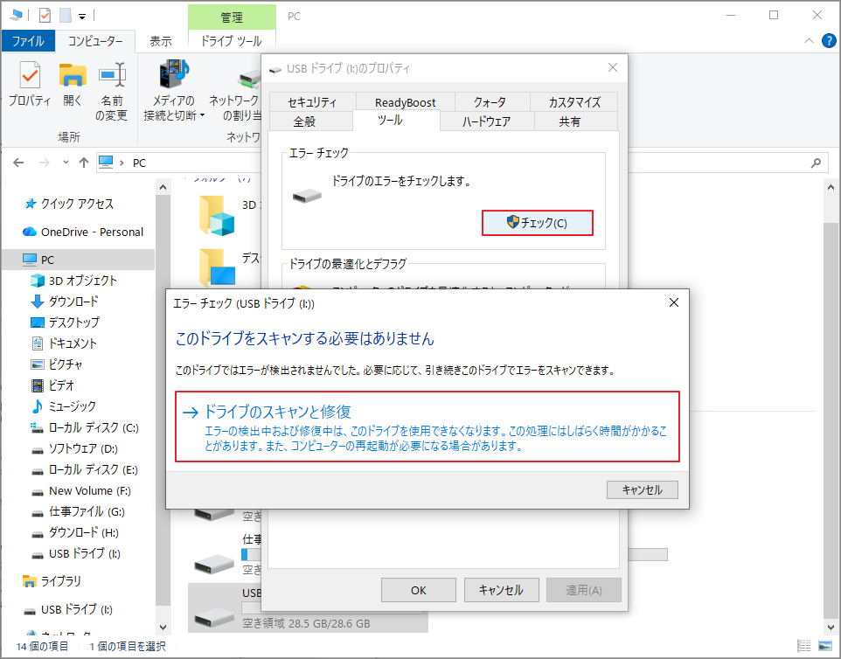The height and width of the screenshot is (659, 841).
Task: Select PC in navigation pane
Action: (79, 260)
